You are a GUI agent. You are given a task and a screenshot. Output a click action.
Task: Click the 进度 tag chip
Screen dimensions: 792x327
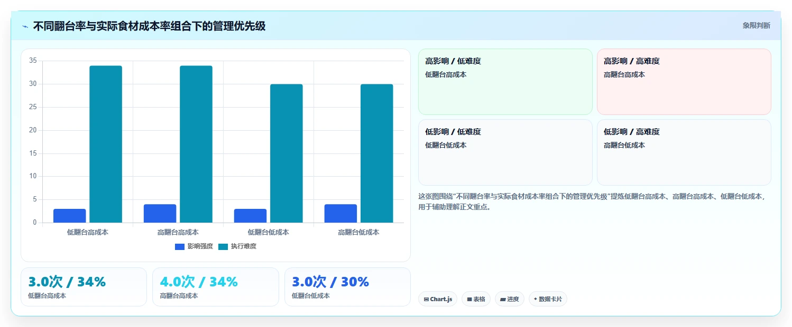coord(510,299)
